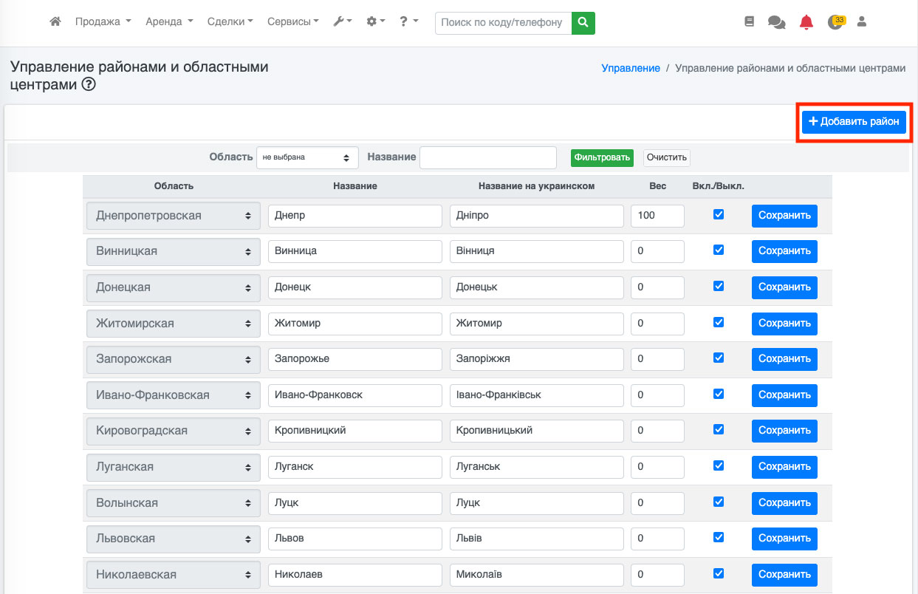918x594 pixels.
Task: Open the Запорожская region select
Action: [x=173, y=359]
